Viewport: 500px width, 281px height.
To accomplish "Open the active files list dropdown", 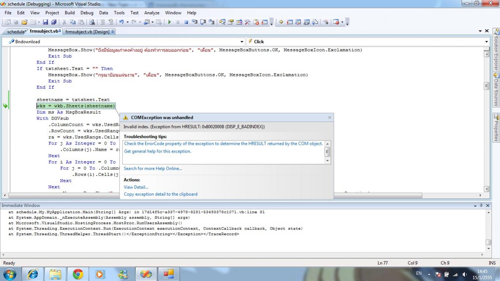I will [480, 31].
